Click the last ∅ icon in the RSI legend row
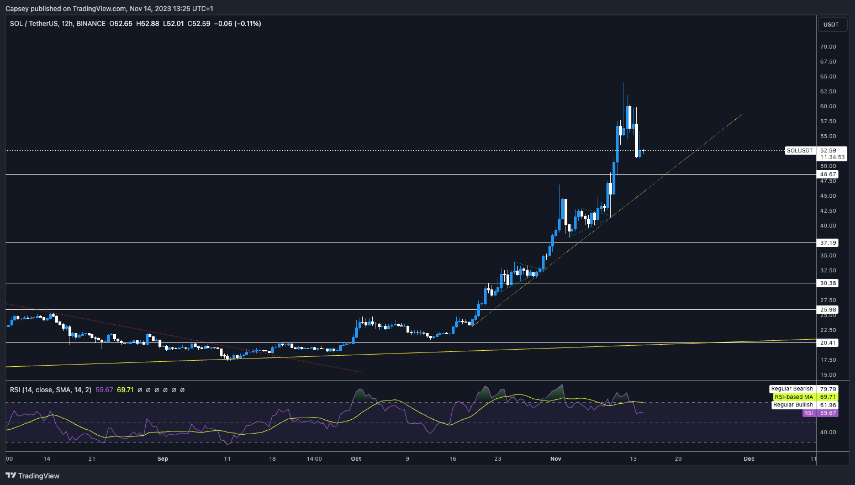The image size is (855, 485). (182, 390)
